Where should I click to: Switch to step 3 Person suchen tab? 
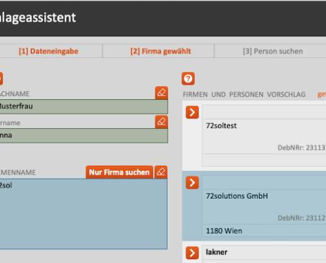pos(273,51)
